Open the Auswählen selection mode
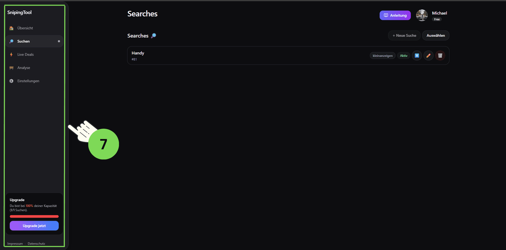This screenshot has height=250, width=506. [x=435, y=35]
